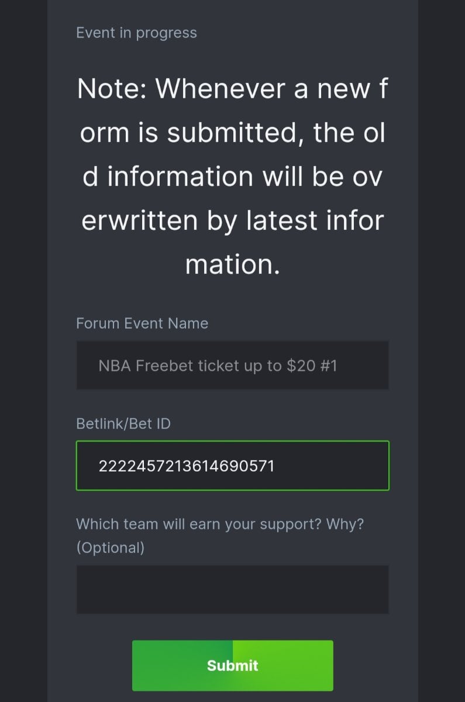The image size is (465, 702).
Task: Click the word "information" in the note
Action: (x=167, y=177)
